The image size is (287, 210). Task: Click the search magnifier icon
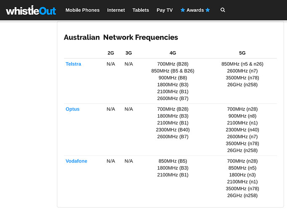pos(223,10)
